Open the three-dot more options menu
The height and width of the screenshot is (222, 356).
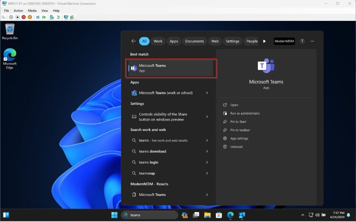point(312,41)
